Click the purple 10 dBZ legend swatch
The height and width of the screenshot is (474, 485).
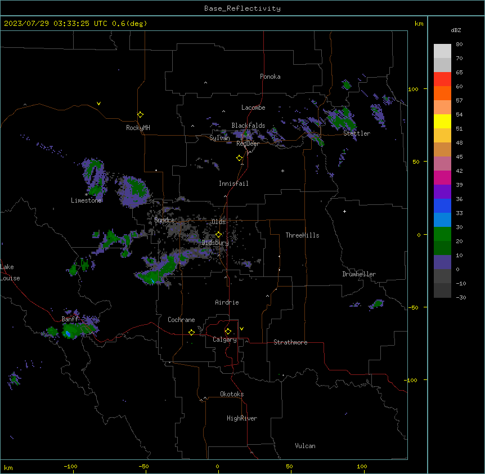pos(442,262)
